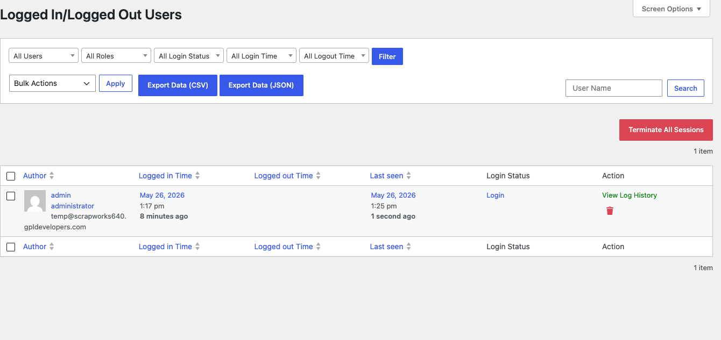Click the '1:25 pm' last seen time

(384, 206)
